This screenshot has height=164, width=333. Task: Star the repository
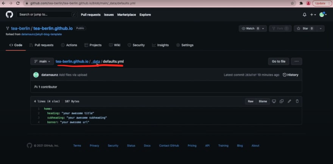(x=305, y=28)
